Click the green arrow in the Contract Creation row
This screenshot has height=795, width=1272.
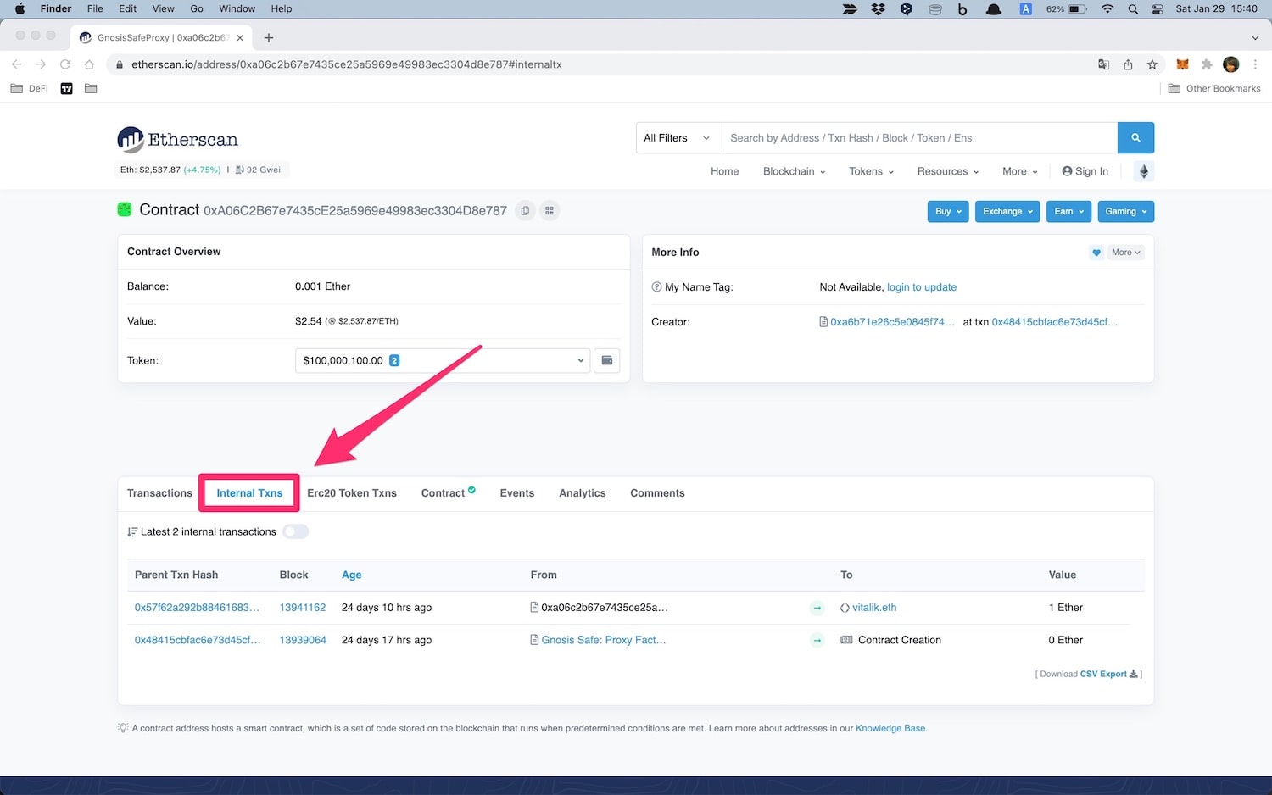tap(817, 640)
